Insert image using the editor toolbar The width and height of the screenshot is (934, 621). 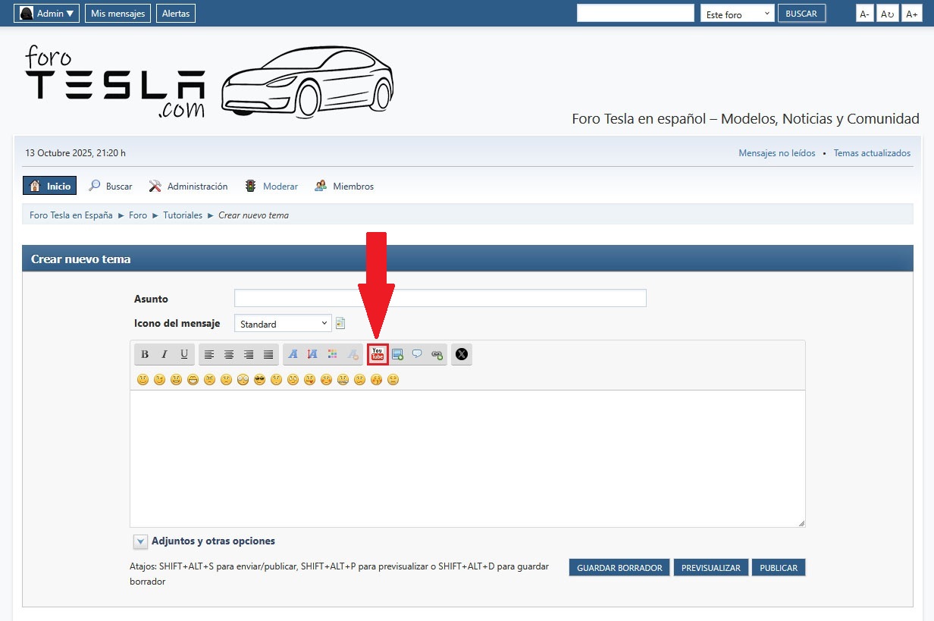pyautogui.click(x=397, y=354)
